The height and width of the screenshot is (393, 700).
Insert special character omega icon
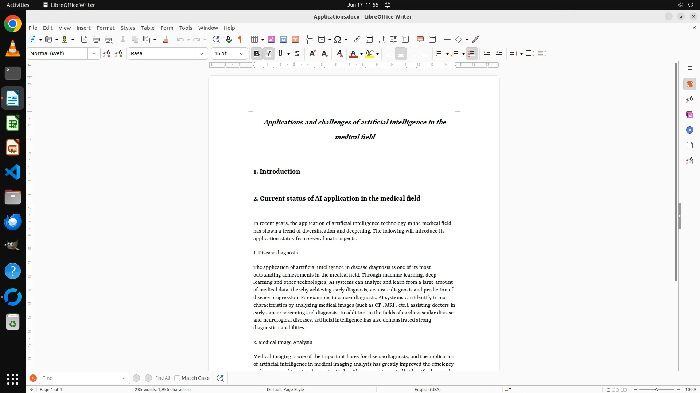tap(338, 40)
